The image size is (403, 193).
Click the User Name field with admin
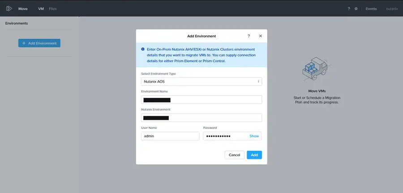click(x=170, y=136)
